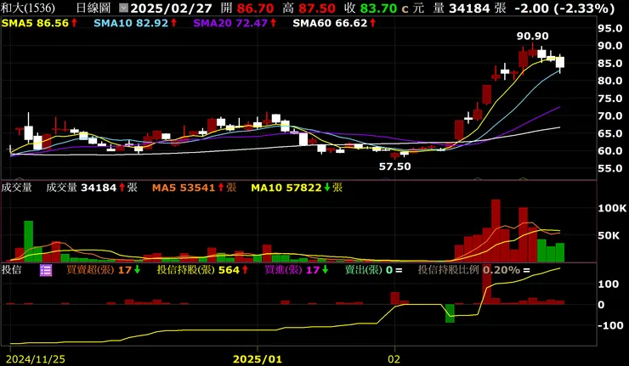The image size is (629, 366).
Task: Click the high price 87.50
Action: (x=317, y=8)
